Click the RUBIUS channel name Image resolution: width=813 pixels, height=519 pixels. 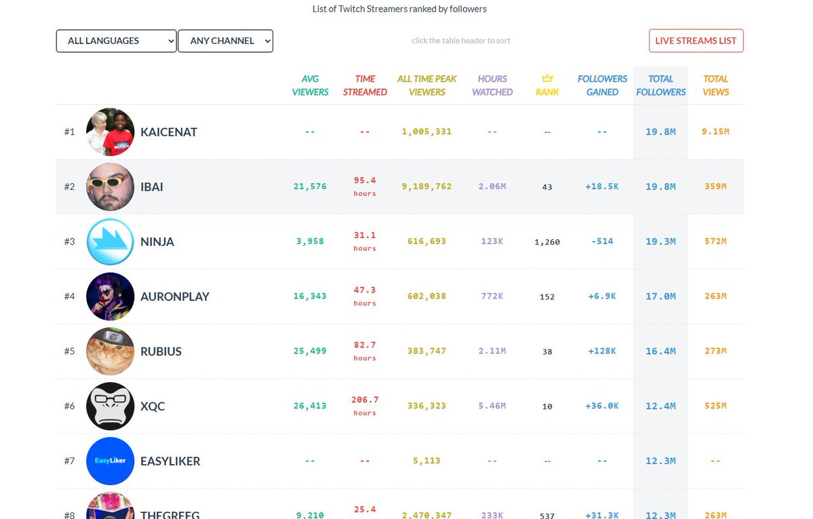point(161,352)
